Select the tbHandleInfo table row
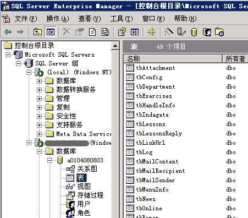 (x=156, y=105)
